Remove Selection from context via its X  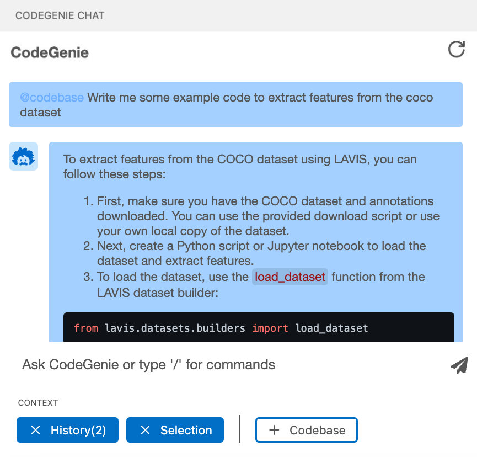click(146, 429)
